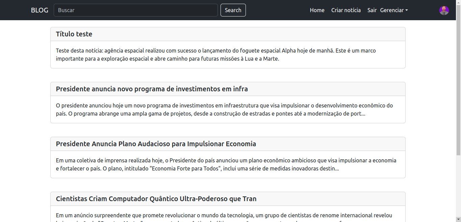Click the BLOG brand logo

(40, 10)
